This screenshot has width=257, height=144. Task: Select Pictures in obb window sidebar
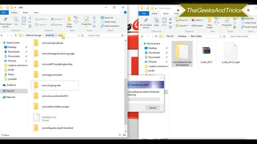pos(12,61)
